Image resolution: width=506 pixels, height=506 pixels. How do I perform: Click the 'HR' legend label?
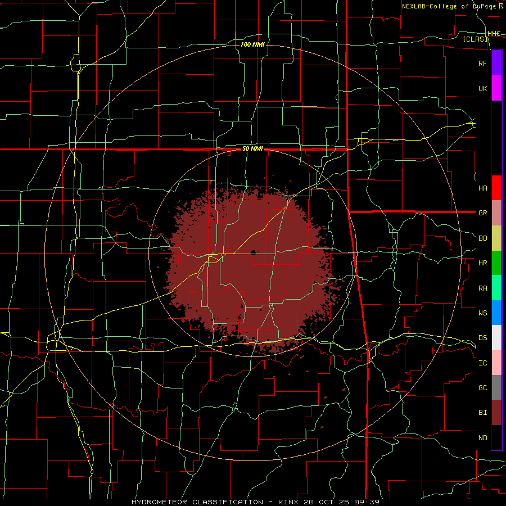482,263
